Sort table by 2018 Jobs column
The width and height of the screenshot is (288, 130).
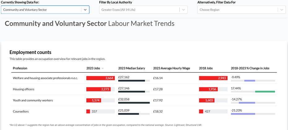(206, 68)
